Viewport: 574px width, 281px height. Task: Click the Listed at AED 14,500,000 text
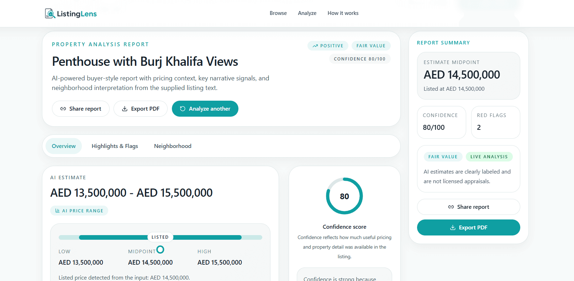tap(454, 89)
